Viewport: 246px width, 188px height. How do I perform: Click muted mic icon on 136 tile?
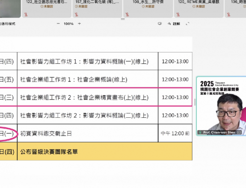pos(228,15)
